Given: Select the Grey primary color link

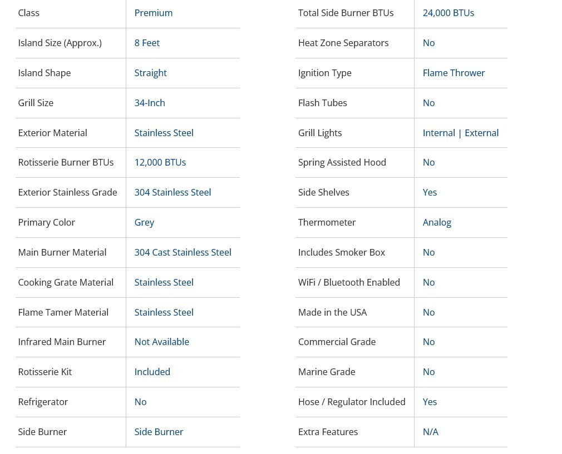Looking at the screenshot, I should (144, 222).
